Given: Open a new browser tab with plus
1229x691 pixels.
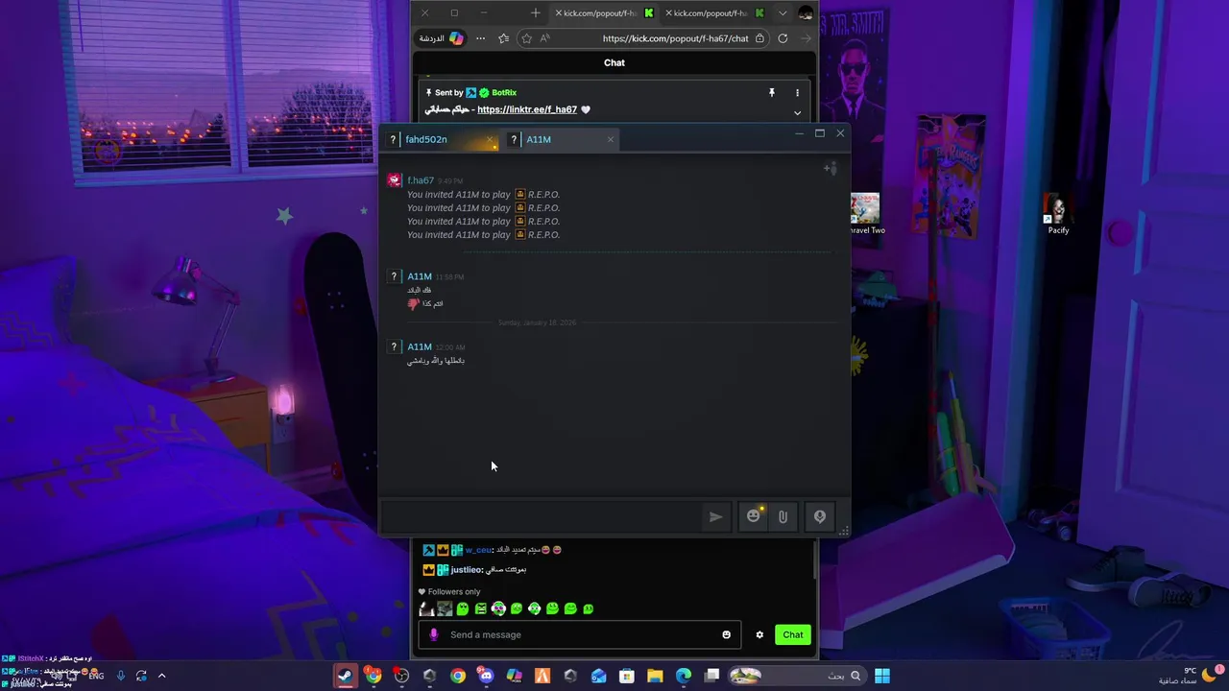Looking at the screenshot, I should 536,13.
